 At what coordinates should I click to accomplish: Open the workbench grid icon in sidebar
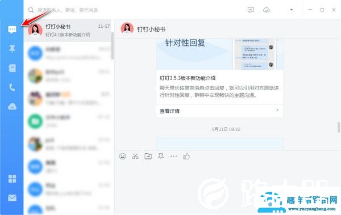click(12, 179)
